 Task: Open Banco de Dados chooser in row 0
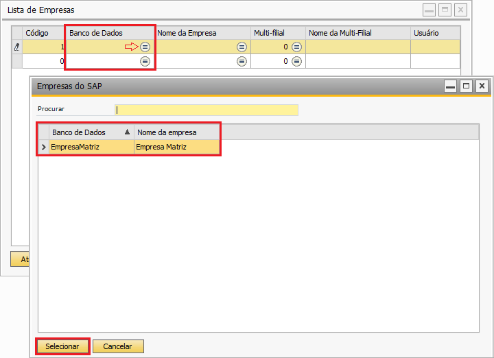[x=145, y=61]
